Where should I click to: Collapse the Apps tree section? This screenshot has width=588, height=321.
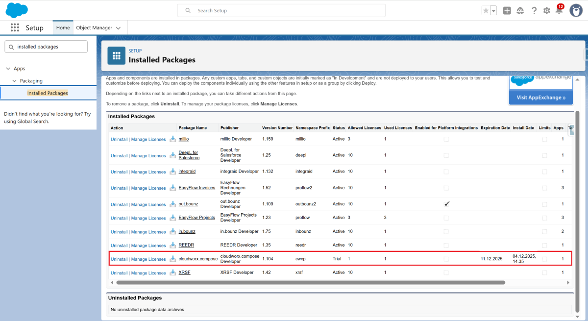pyautogui.click(x=8, y=69)
